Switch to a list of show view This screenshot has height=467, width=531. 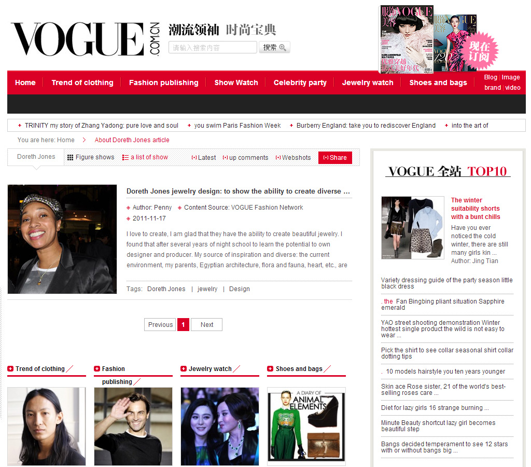(149, 157)
